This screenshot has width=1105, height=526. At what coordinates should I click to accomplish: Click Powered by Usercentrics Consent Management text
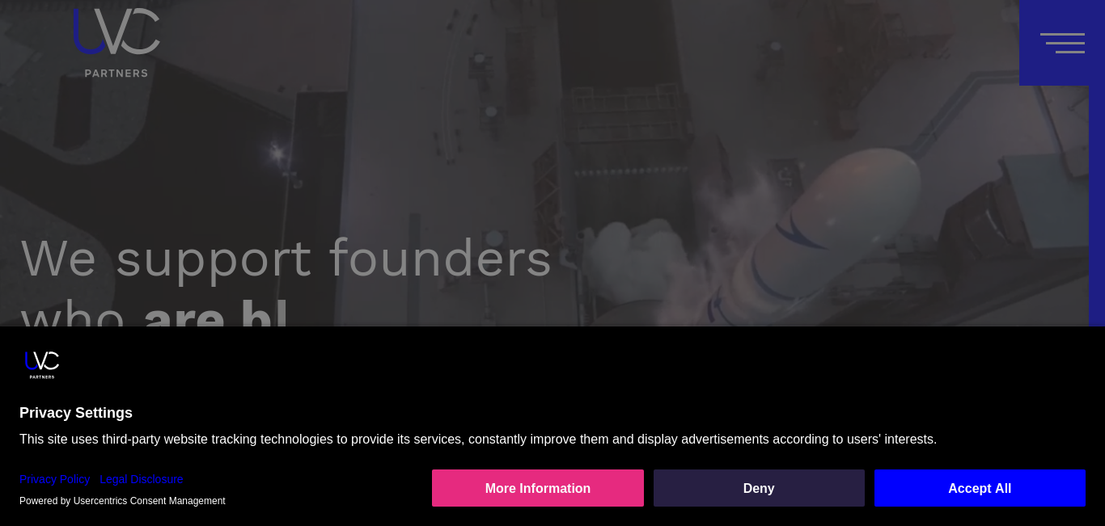(x=122, y=501)
